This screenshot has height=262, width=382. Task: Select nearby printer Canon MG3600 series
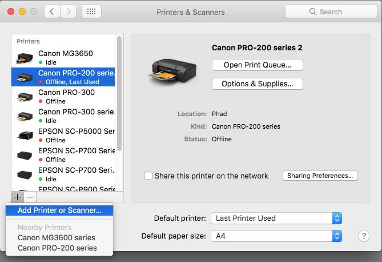[57, 237]
